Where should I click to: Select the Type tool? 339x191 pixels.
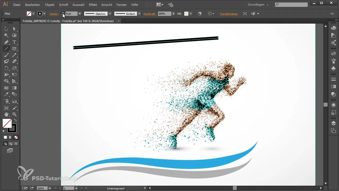[x=14, y=42]
